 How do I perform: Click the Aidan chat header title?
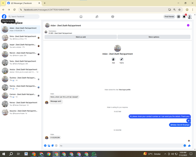[65, 26]
